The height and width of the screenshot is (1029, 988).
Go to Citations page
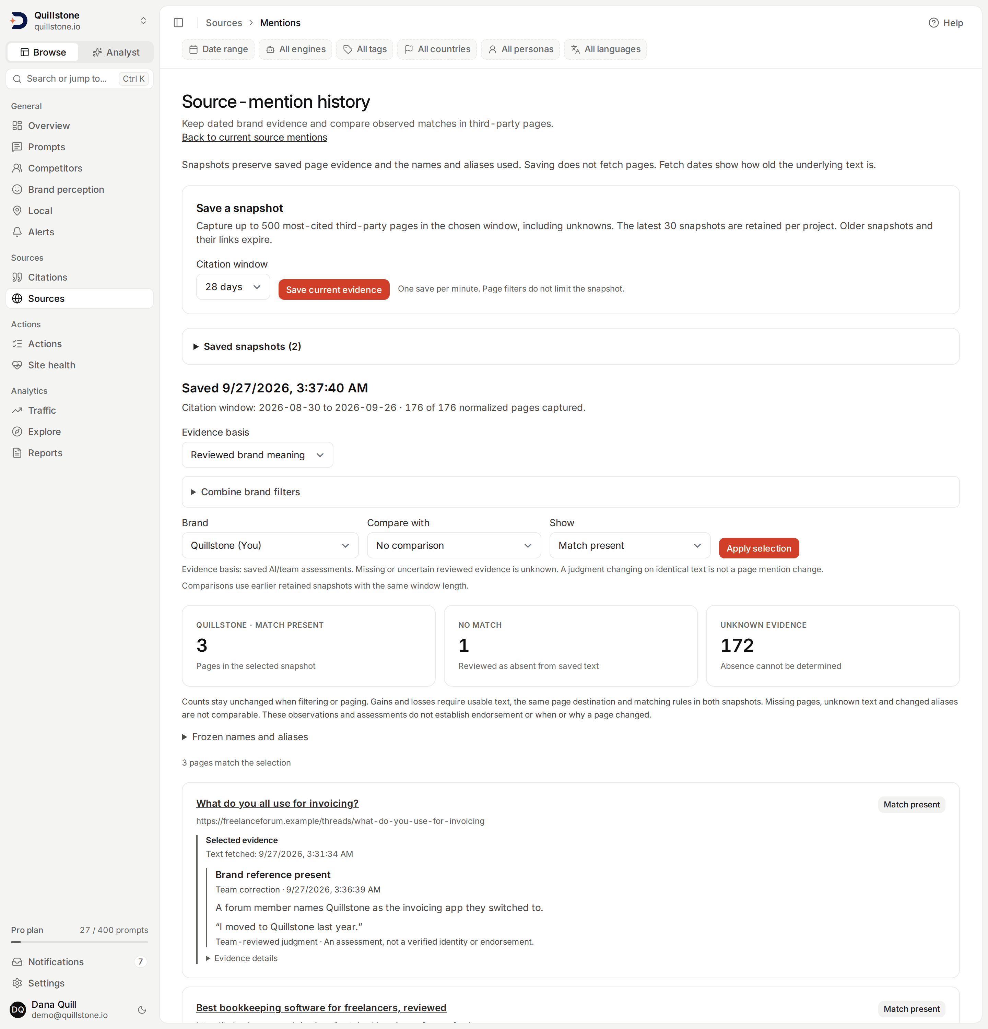[x=80, y=277]
